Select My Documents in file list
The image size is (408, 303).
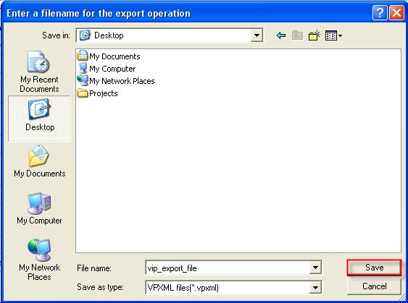coord(109,56)
